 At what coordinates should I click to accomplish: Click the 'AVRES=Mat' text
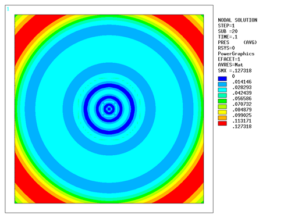(x=230, y=65)
